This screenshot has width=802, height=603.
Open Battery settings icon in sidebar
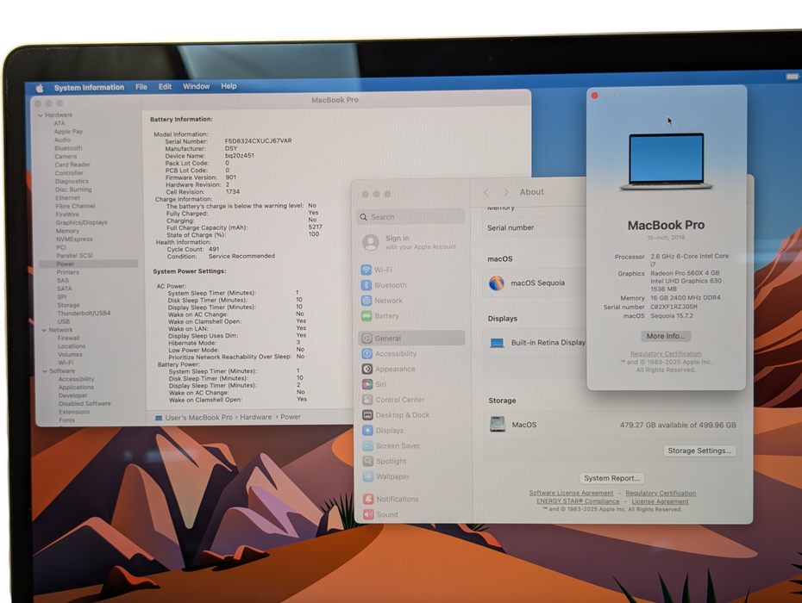click(367, 316)
